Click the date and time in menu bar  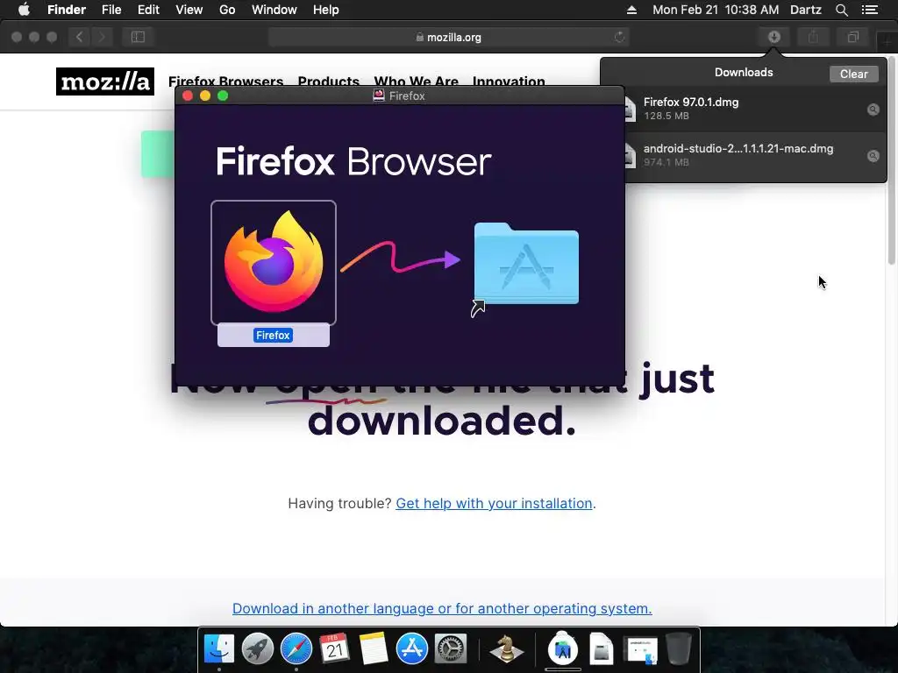[716, 10]
